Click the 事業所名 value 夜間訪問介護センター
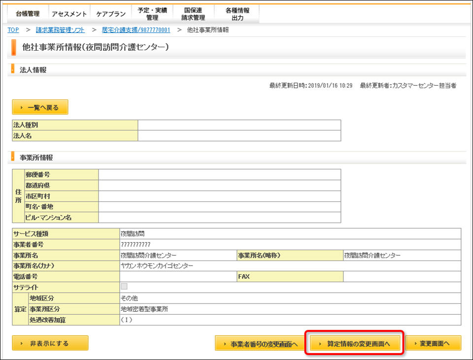 click(x=148, y=256)
